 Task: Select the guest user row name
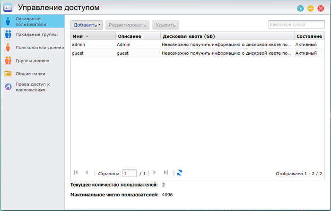(78, 53)
